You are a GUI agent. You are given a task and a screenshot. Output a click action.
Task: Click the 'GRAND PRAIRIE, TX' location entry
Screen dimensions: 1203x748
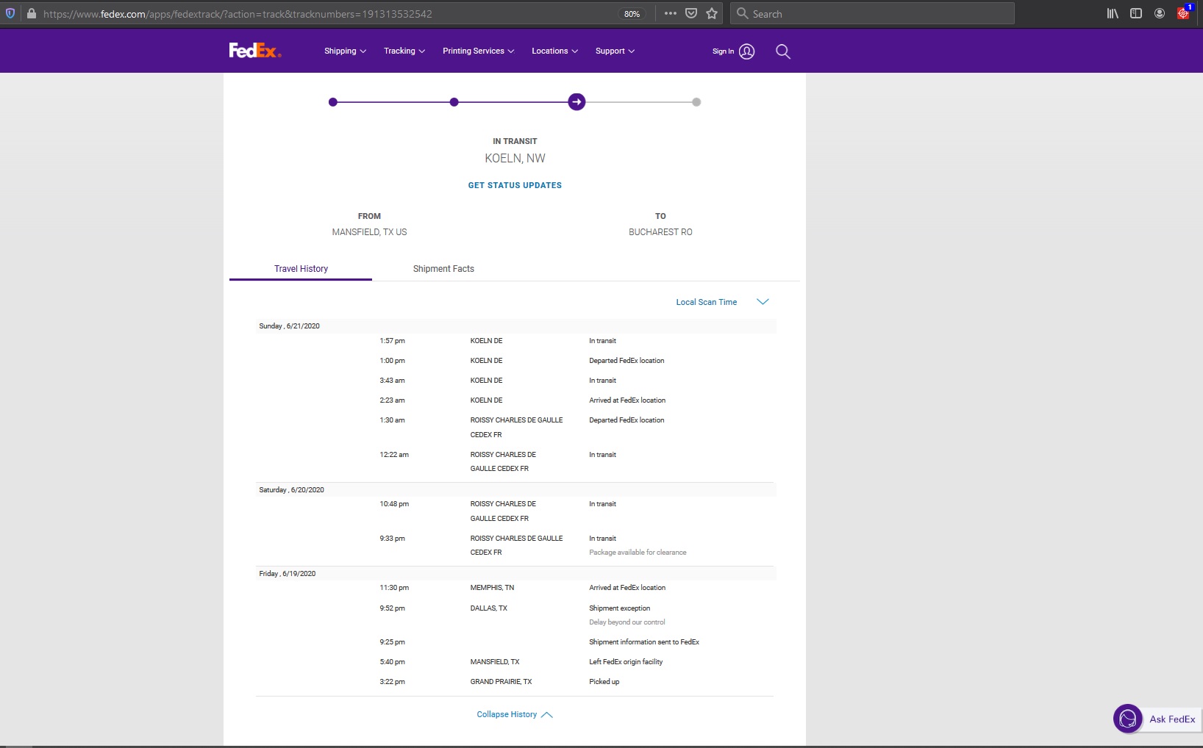[501, 682]
